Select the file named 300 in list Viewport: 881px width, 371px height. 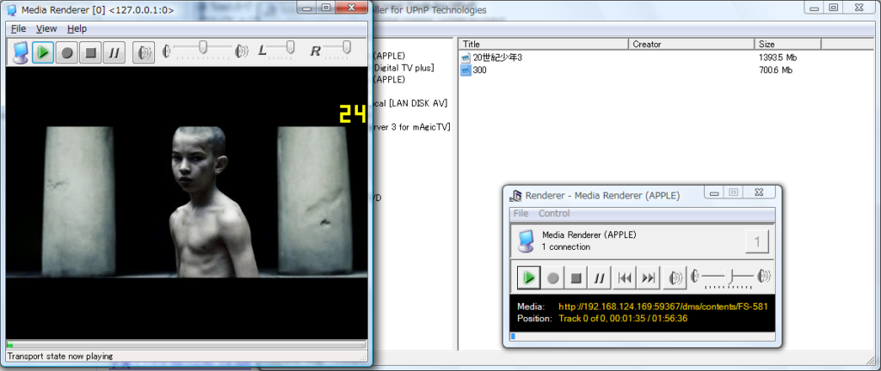(478, 70)
